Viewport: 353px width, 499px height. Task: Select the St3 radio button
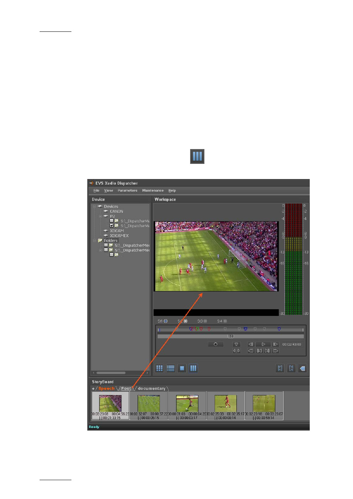[205, 321]
